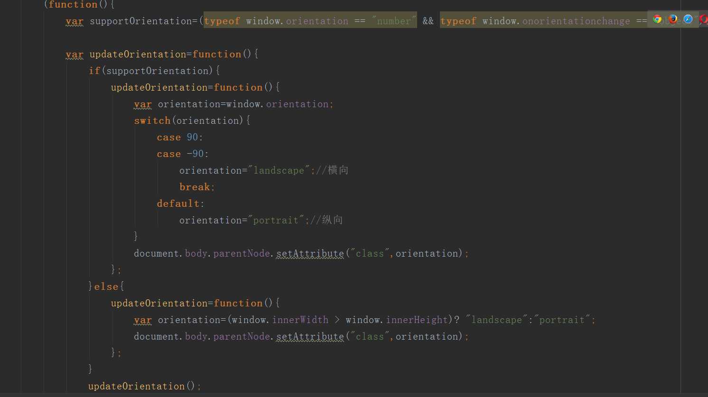
Task: Click "supportOrientation" in the var declaration line
Action: click(x=141, y=21)
